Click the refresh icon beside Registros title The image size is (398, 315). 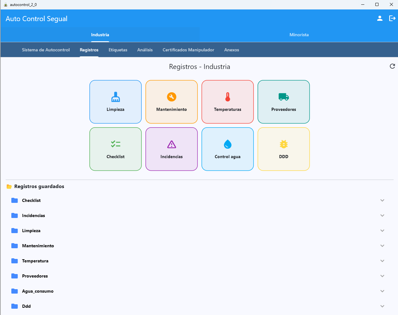pos(392,66)
